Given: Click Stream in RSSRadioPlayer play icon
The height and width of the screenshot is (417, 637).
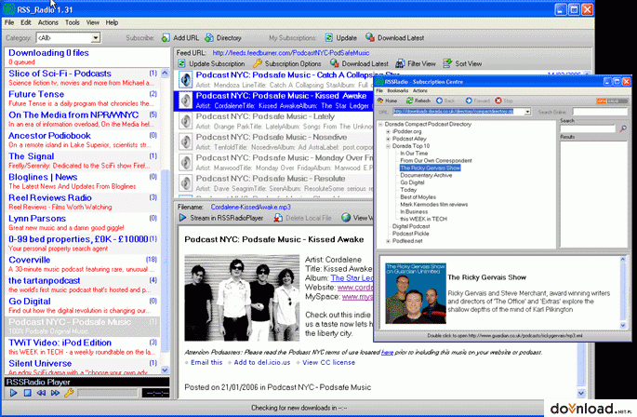Looking at the screenshot, I should pos(183,218).
